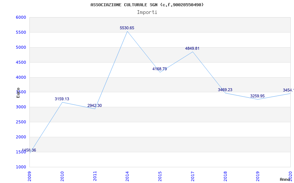Select the x-axis year 2018
This screenshot has height=183, width=294.
click(225, 176)
